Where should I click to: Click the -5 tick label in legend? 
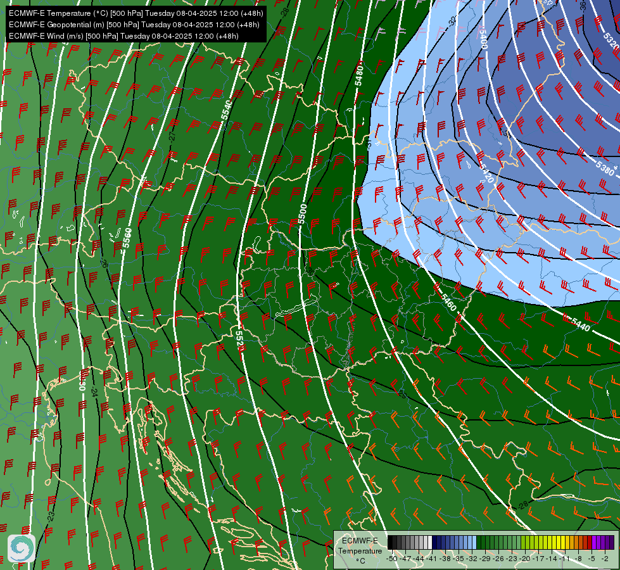pyautogui.click(x=592, y=559)
